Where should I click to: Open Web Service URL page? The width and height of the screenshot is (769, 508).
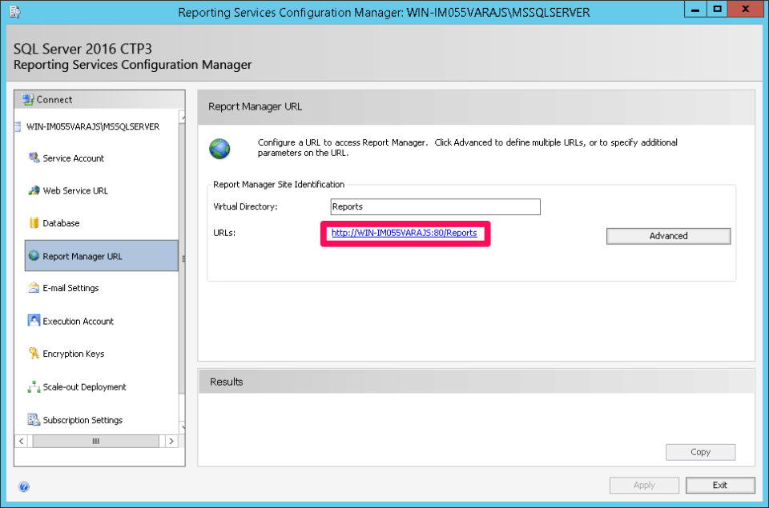point(75,190)
